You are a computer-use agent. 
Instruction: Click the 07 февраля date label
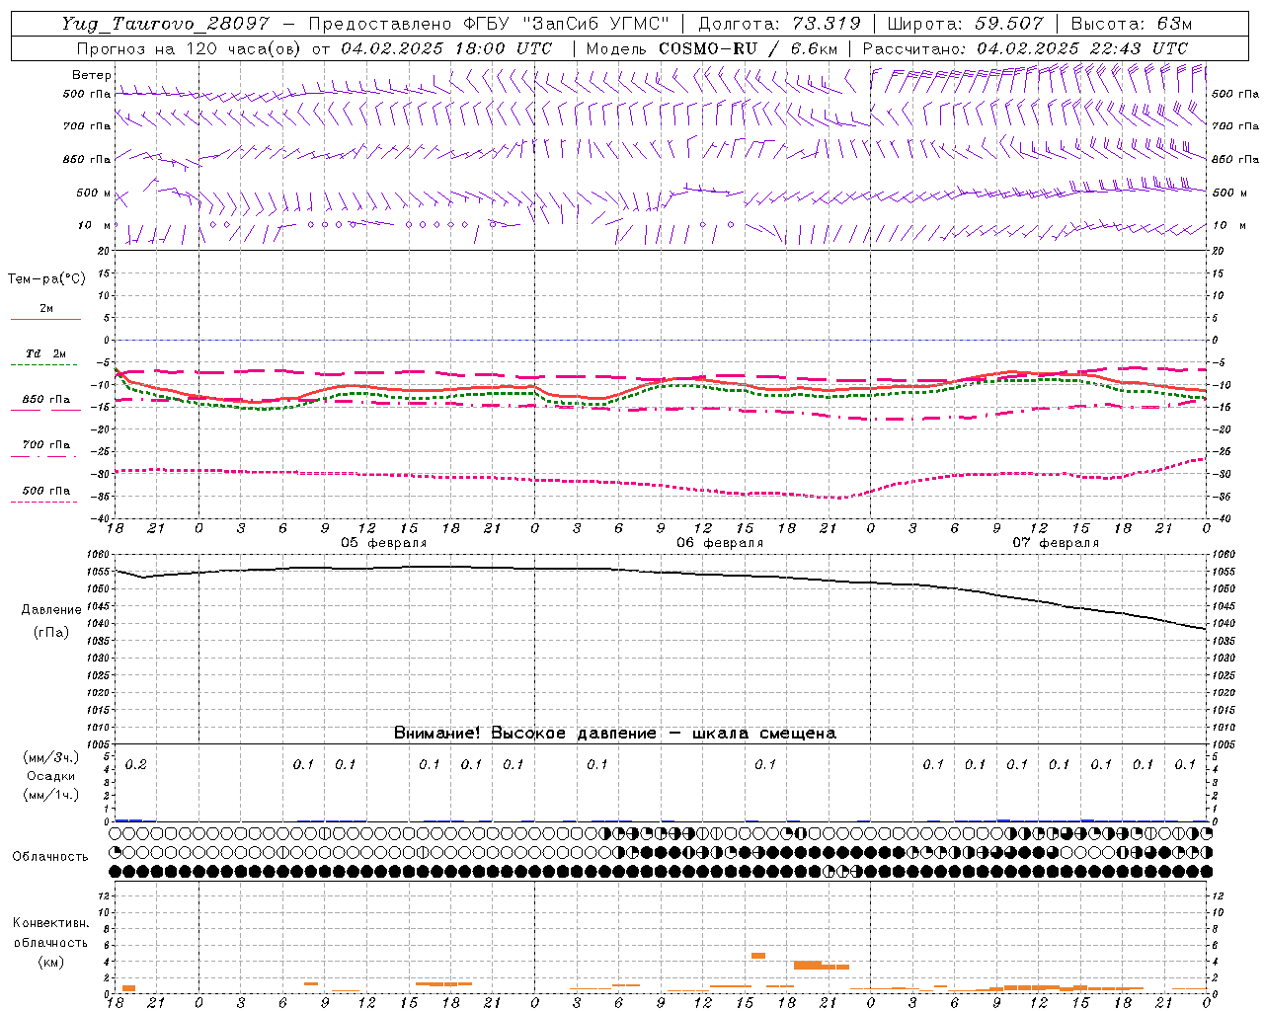click(x=1056, y=543)
